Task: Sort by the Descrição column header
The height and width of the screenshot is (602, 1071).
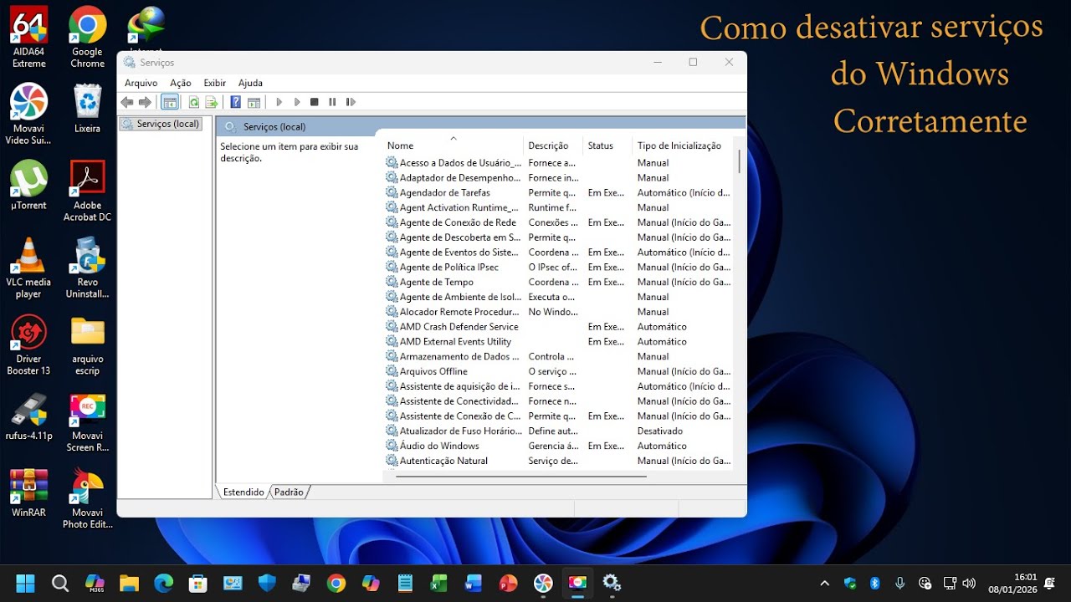Action: tap(552, 145)
